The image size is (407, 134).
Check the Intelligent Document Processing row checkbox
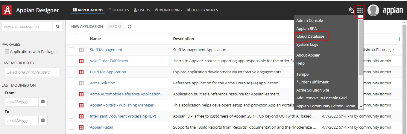(x=71, y=116)
